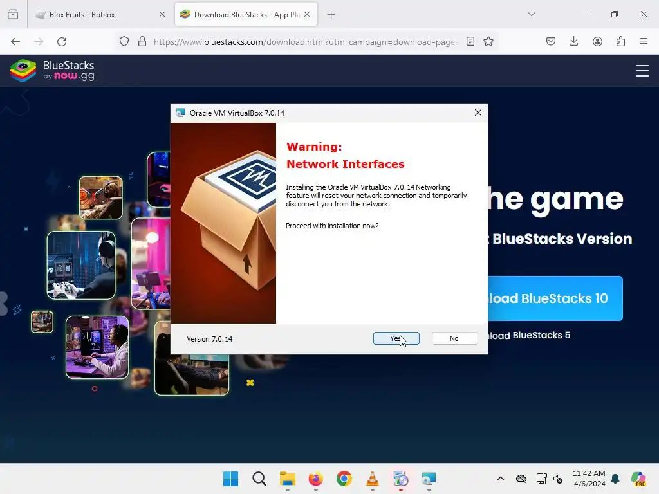659x494 pixels.
Task: Open tracking protection shield info
Action: pos(124,42)
